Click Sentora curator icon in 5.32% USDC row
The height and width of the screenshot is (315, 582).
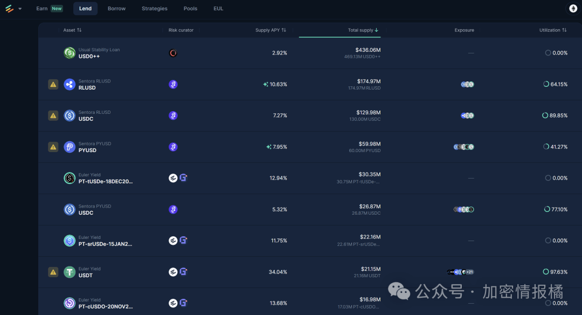tap(173, 209)
